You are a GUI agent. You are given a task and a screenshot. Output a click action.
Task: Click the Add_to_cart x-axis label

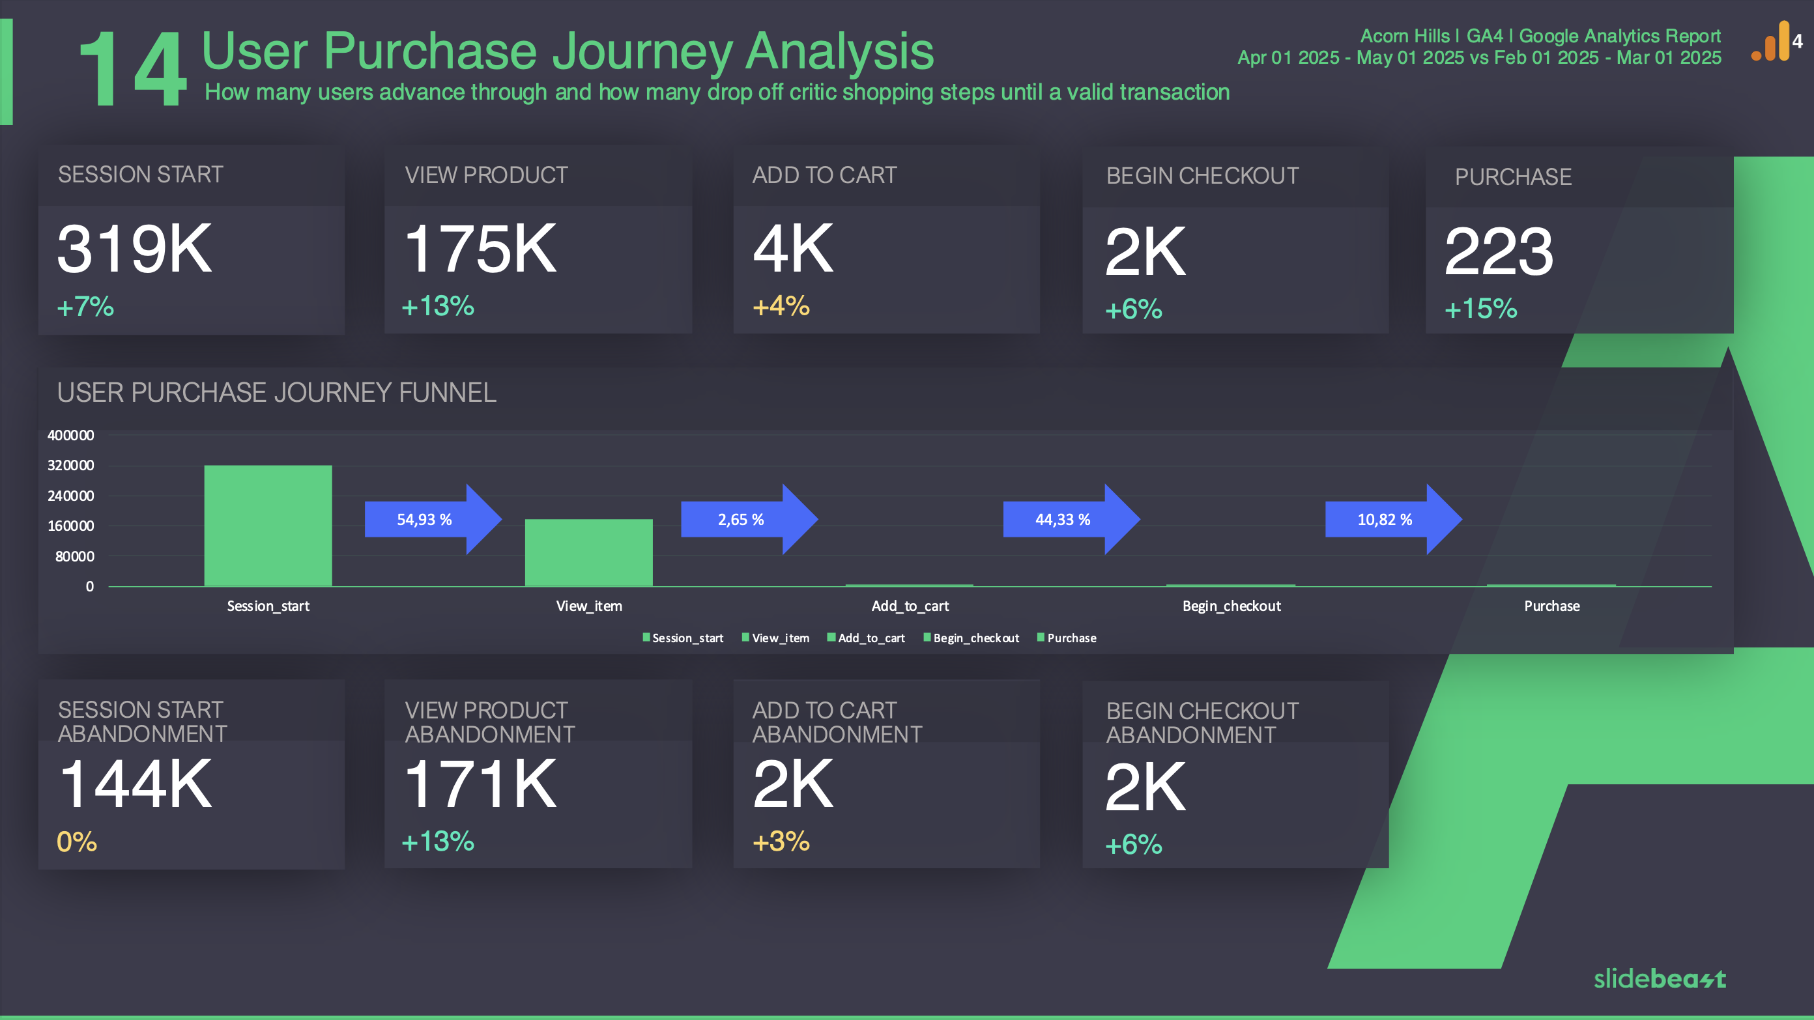click(x=910, y=606)
